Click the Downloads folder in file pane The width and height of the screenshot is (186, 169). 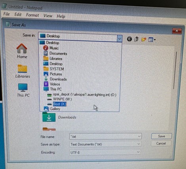tap(59, 117)
